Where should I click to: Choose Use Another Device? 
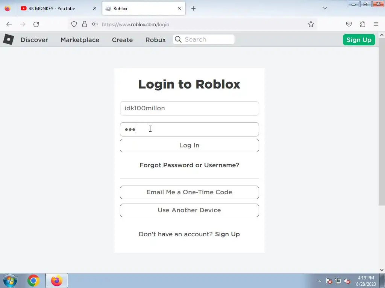[189, 210]
